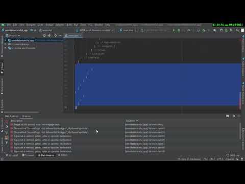Viewport: 245px width, 184px height.
Task: Click the Dart Analysis vertical scrollbar
Action: click(240, 131)
